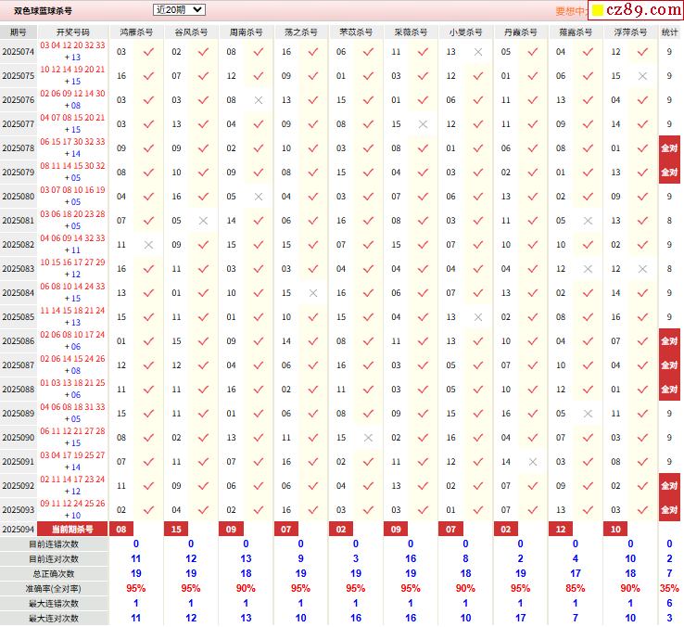Select the 小旻杀号 column header

(465, 32)
